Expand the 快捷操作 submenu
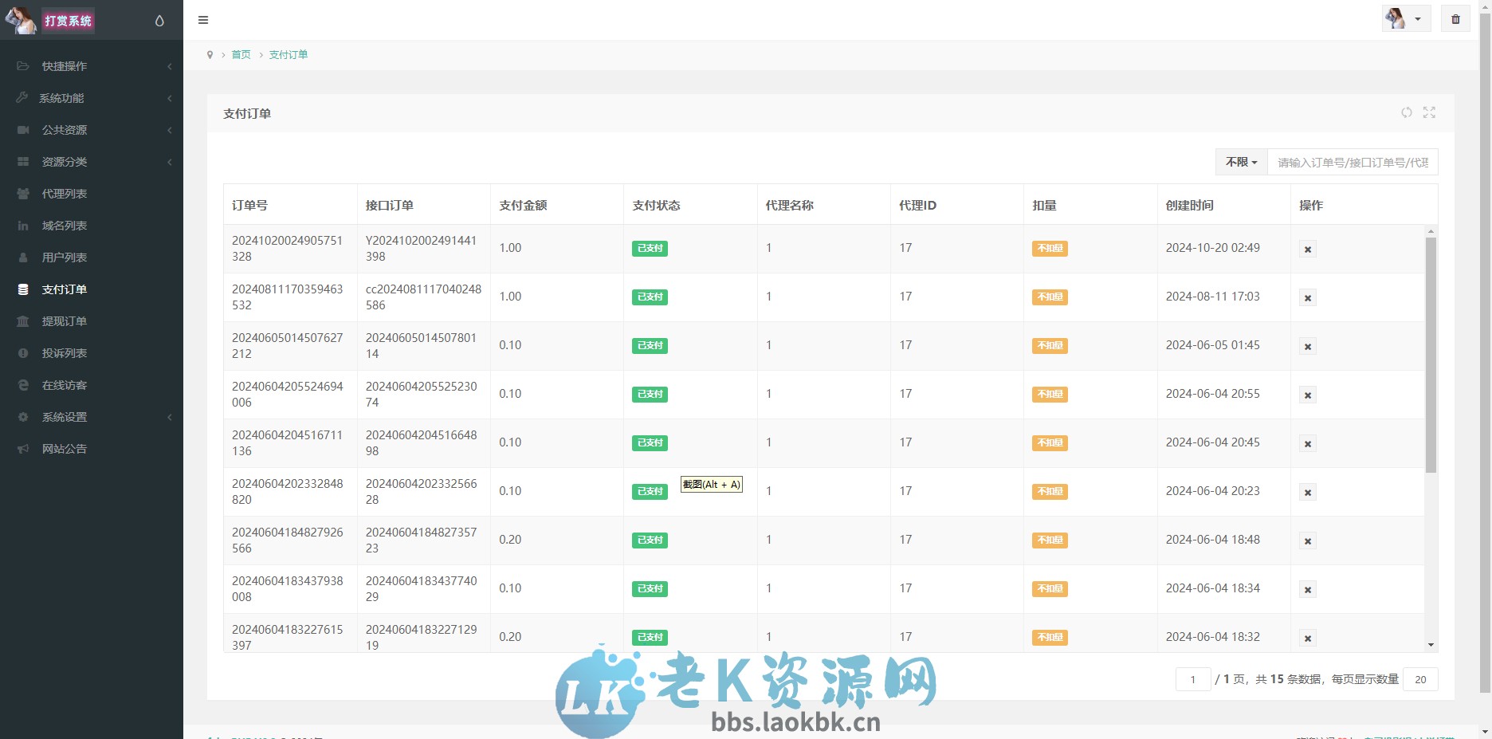 64,66
